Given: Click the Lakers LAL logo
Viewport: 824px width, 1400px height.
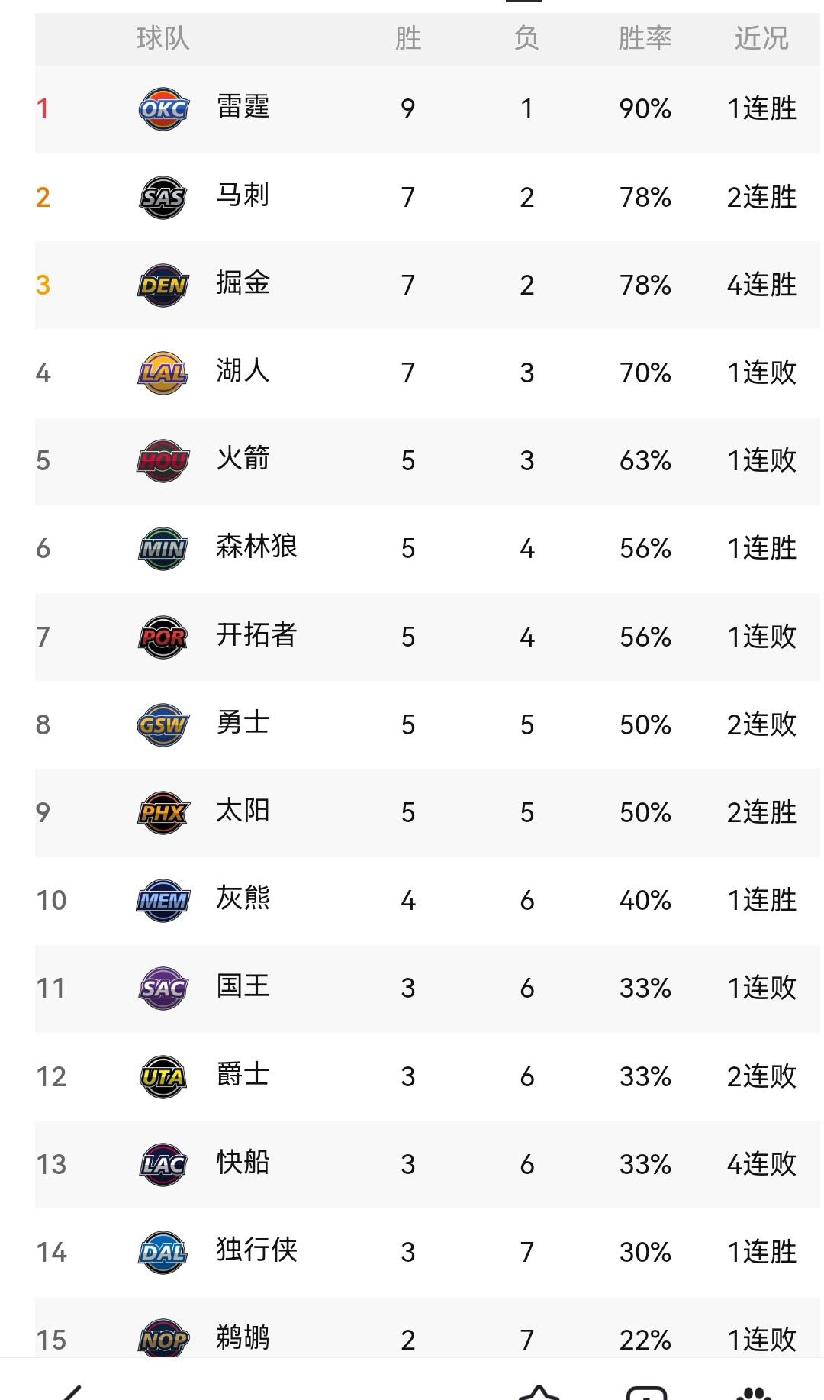Looking at the screenshot, I should [x=163, y=371].
